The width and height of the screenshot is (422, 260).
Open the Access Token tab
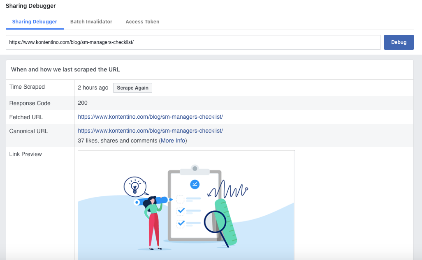142,21
